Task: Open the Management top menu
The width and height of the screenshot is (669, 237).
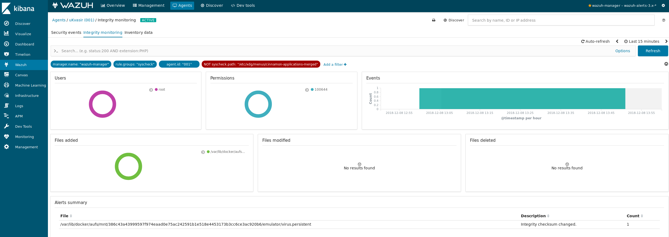Action: [x=149, y=5]
